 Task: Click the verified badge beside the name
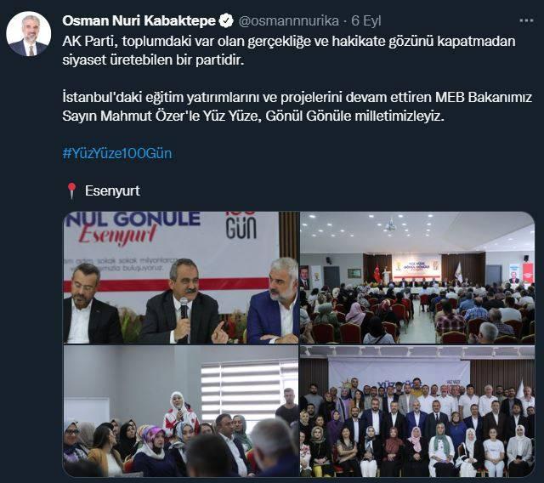pyautogui.click(x=226, y=20)
